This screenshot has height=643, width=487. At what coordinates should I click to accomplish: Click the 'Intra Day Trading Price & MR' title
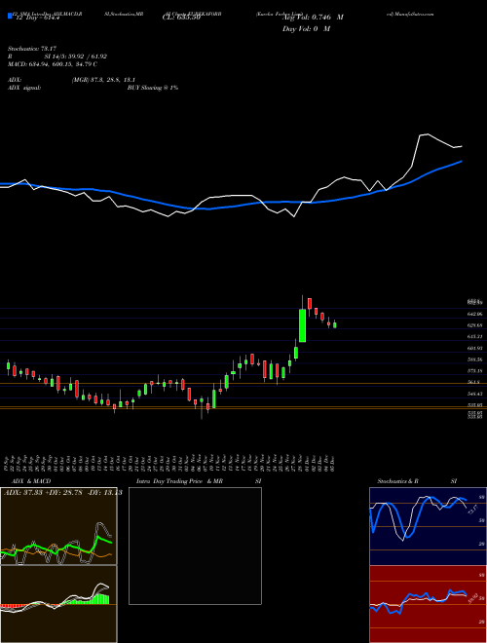click(179, 481)
